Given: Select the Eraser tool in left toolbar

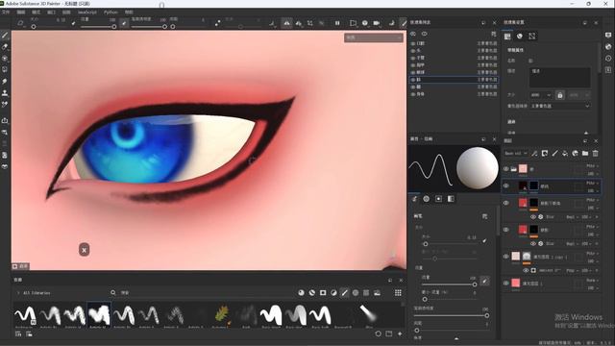Looking at the screenshot, I should pyautogui.click(x=5, y=47).
